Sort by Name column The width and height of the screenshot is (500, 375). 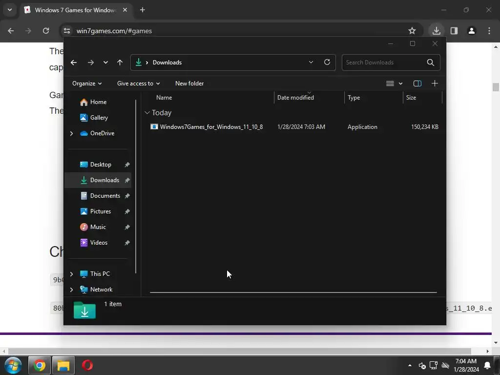164,98
